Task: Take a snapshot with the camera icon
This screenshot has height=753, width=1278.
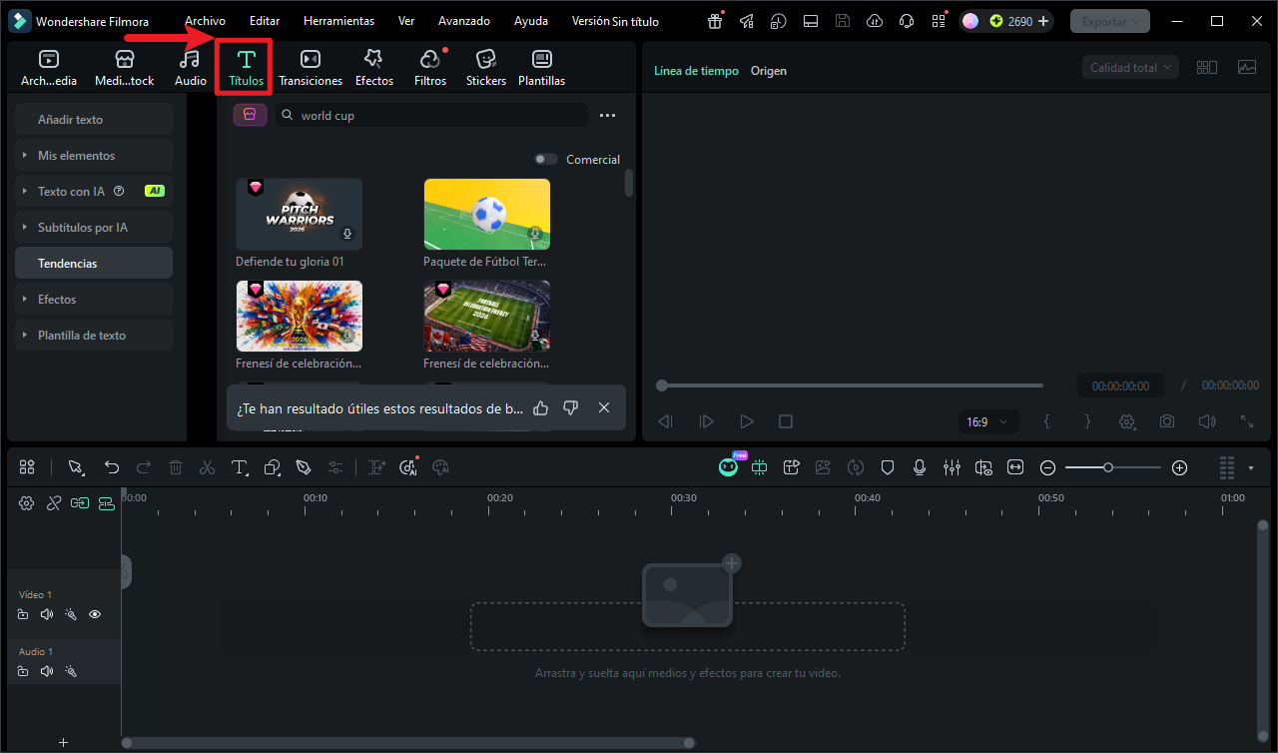Action: click(x=1167, y=421)
